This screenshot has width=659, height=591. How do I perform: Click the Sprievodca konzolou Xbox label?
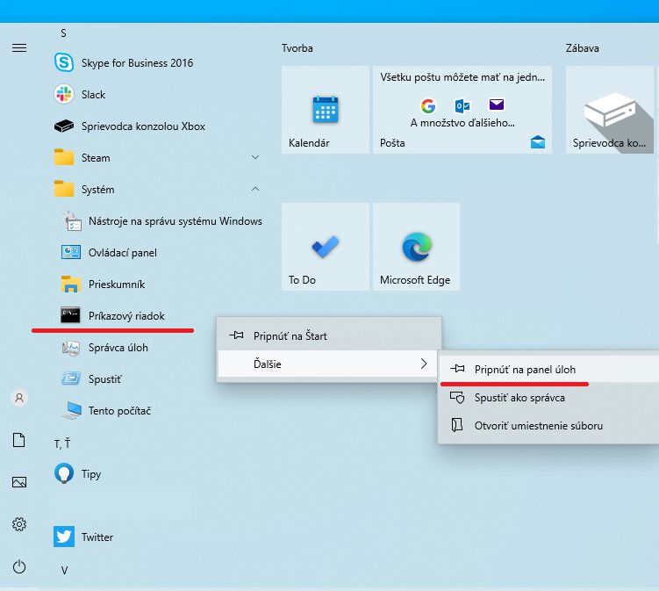pos(143,126)
